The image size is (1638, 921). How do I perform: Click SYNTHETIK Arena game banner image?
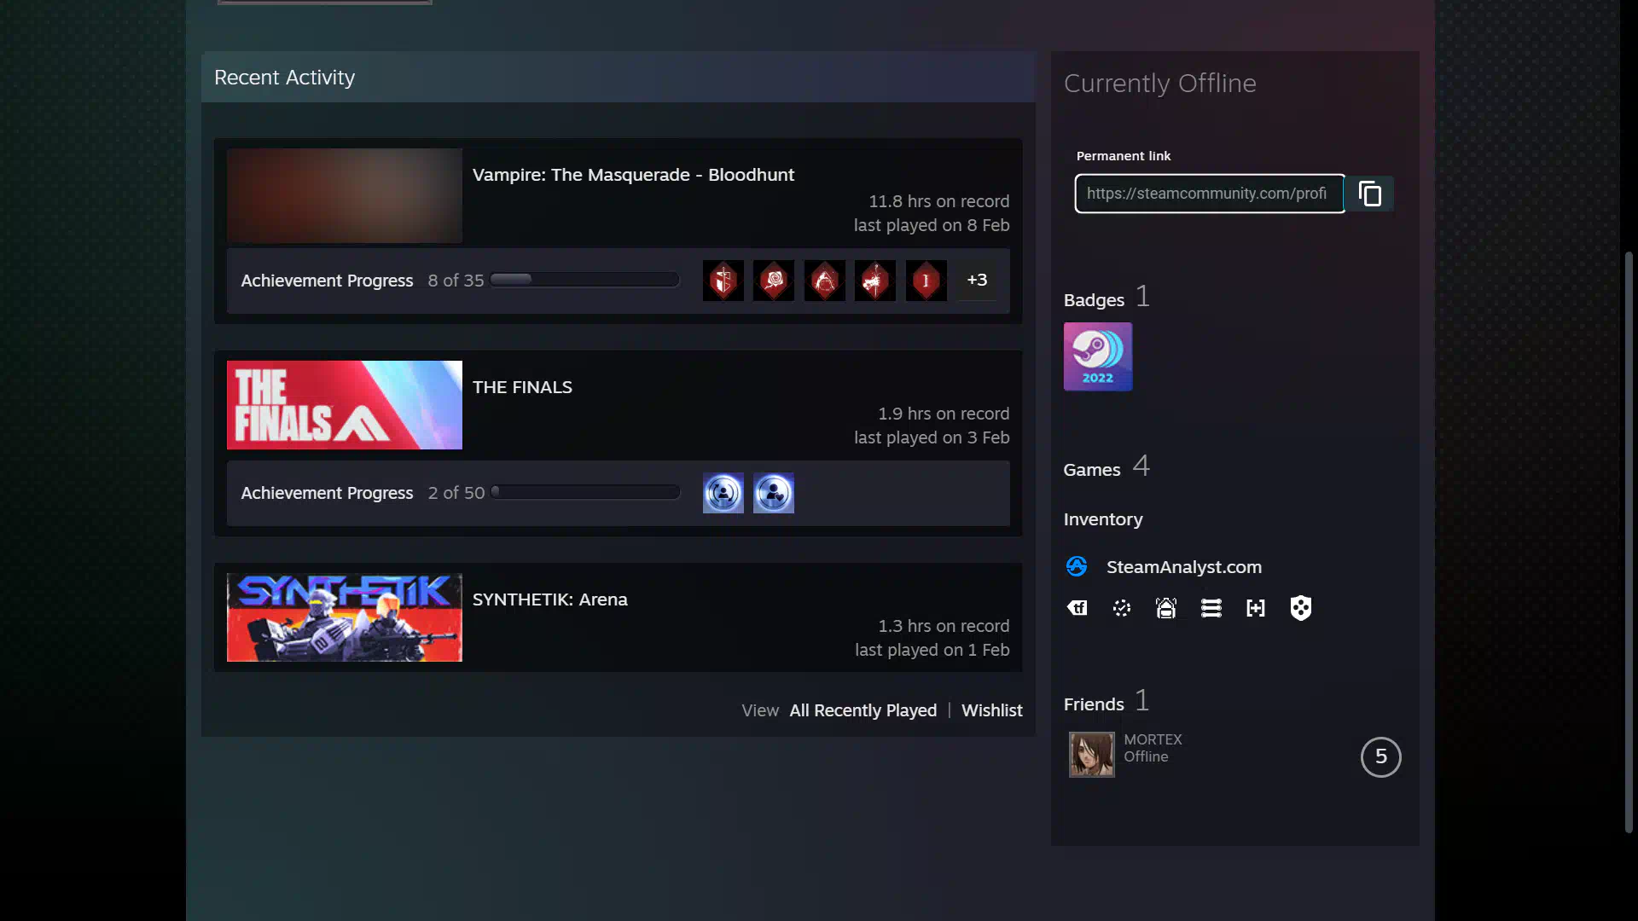coord(344,617)
